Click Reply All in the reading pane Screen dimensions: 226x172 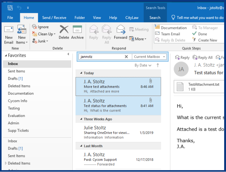click(x=202, y=57)
